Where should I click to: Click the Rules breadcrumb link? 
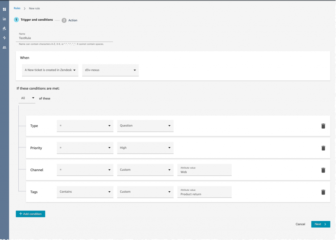click(17, 8)
